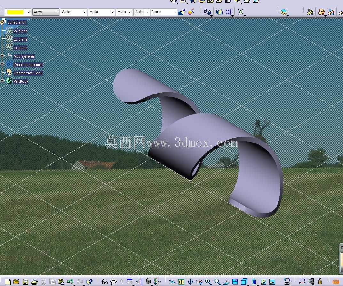The image size is (343, 286).
Task: Select the xy plane tree item
Action: pos(20,31)
